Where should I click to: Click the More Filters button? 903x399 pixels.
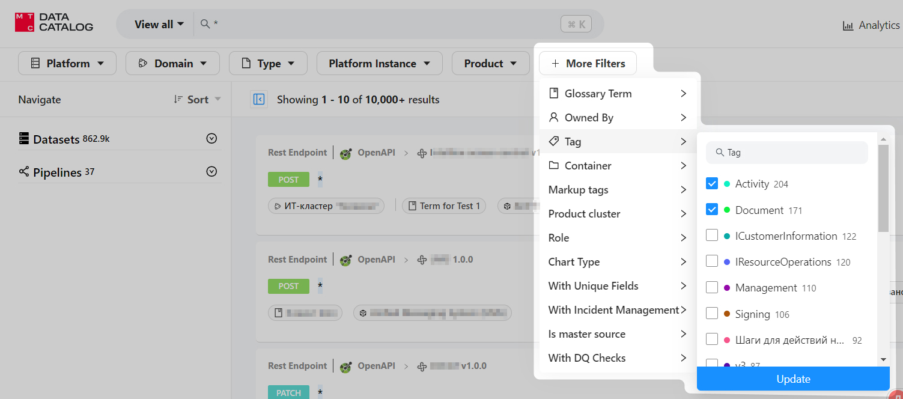coord(588,63)
